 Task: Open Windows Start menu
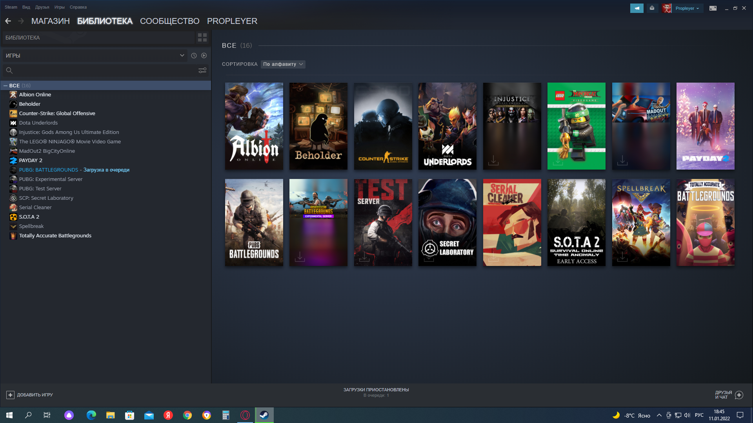tap(9, 415)
